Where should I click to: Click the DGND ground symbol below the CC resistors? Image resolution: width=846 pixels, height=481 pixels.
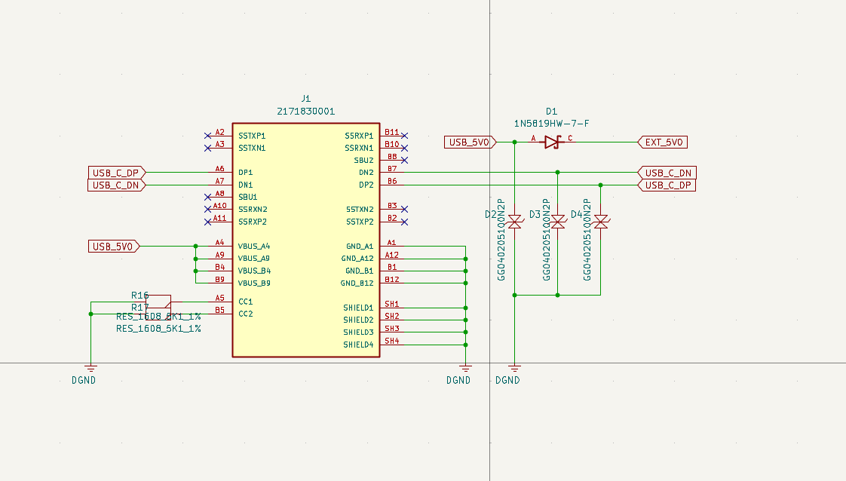click(90, 369)
